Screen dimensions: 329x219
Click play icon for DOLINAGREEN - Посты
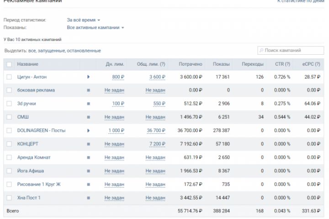[x=88, y=130]
